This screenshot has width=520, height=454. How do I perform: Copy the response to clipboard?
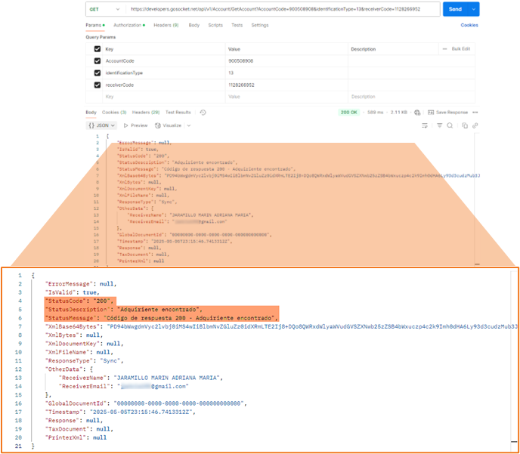465,125
